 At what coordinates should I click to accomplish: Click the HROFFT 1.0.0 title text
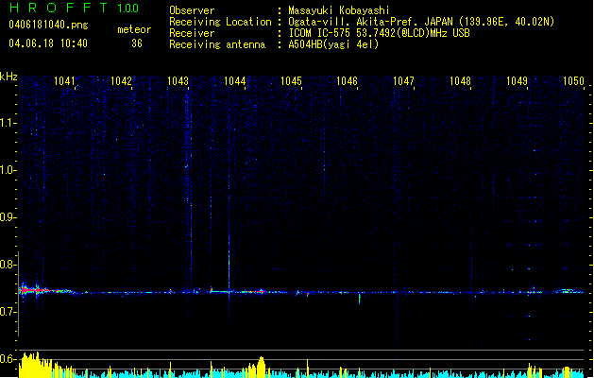[x=74, y=8]
